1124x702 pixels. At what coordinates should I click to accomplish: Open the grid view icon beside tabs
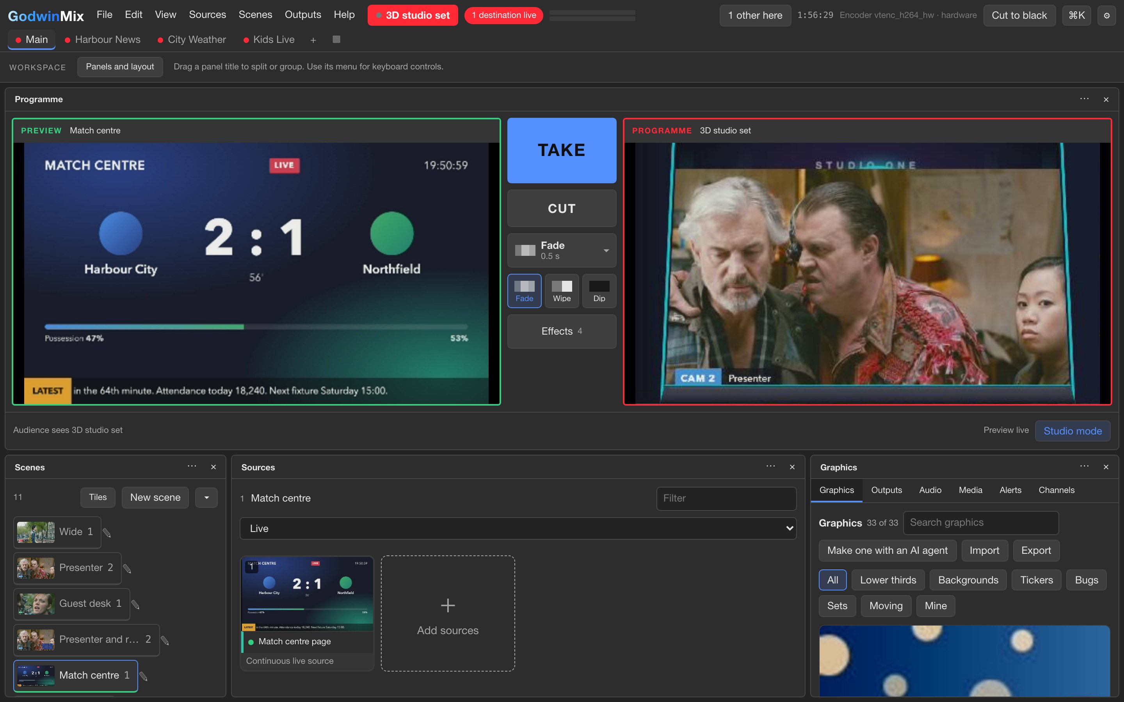tap(337, 39)
